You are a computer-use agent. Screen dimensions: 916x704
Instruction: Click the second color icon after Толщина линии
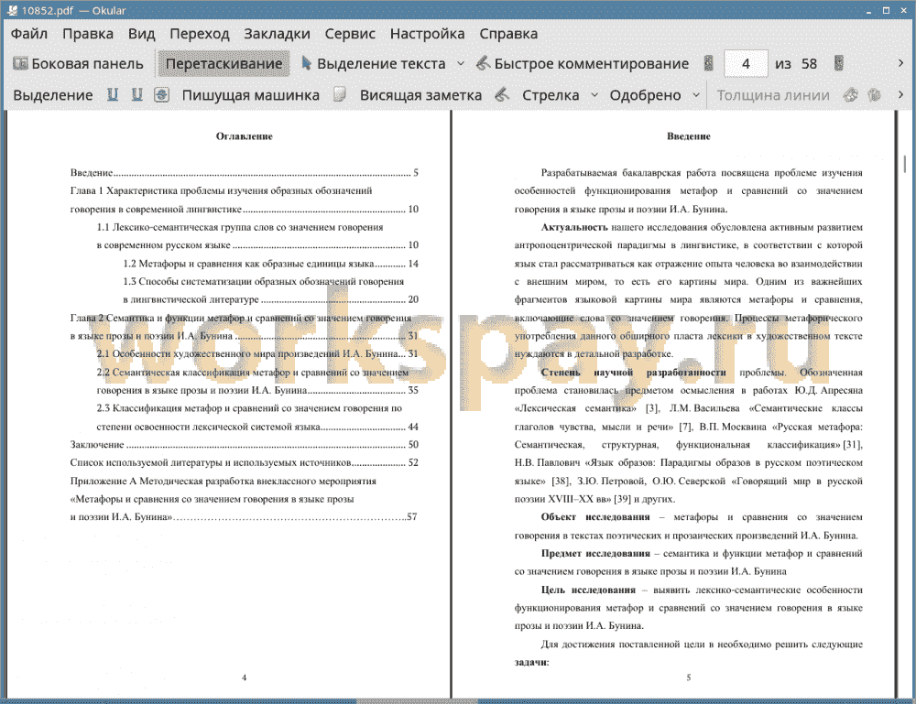pyautogui.click(x=874, y=94)
